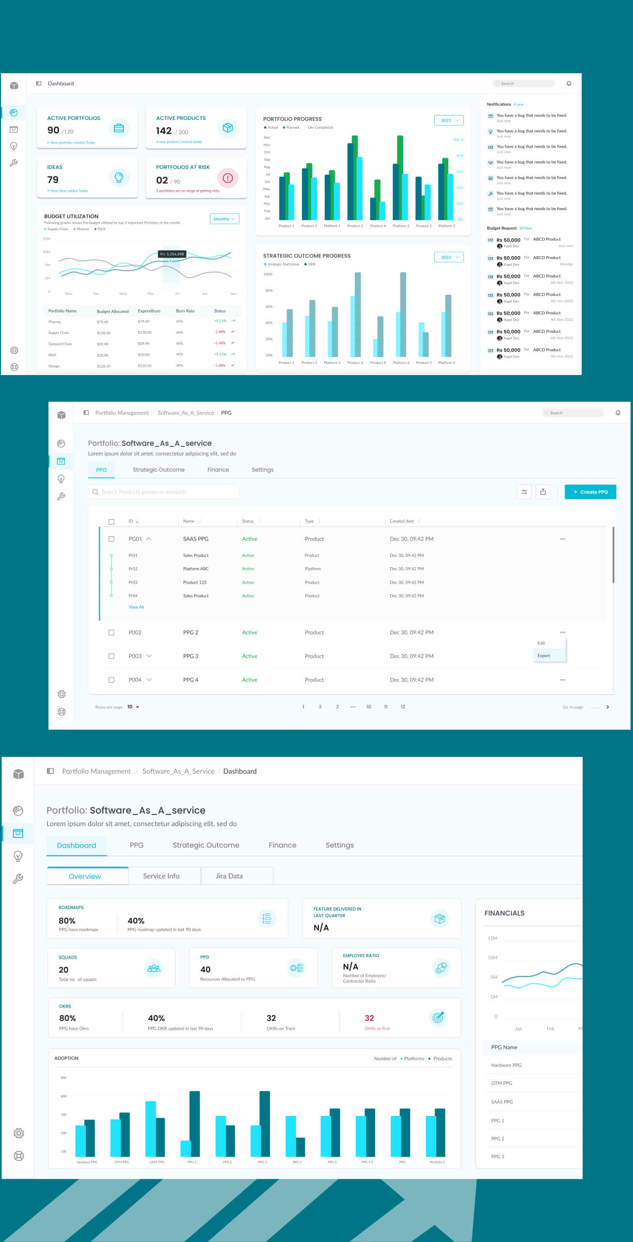Expand the P004 row chevron
This screenshot has width=633, height=1242.
[x=149, y=680]
